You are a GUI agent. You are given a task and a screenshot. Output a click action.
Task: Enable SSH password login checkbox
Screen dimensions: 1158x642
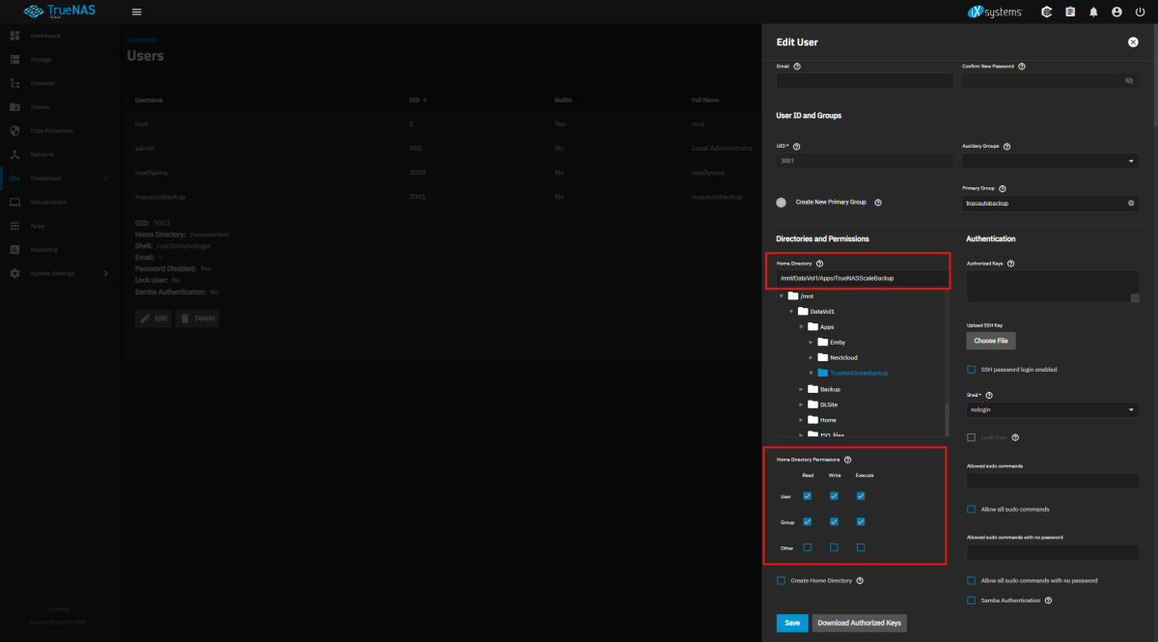point(971,369)
